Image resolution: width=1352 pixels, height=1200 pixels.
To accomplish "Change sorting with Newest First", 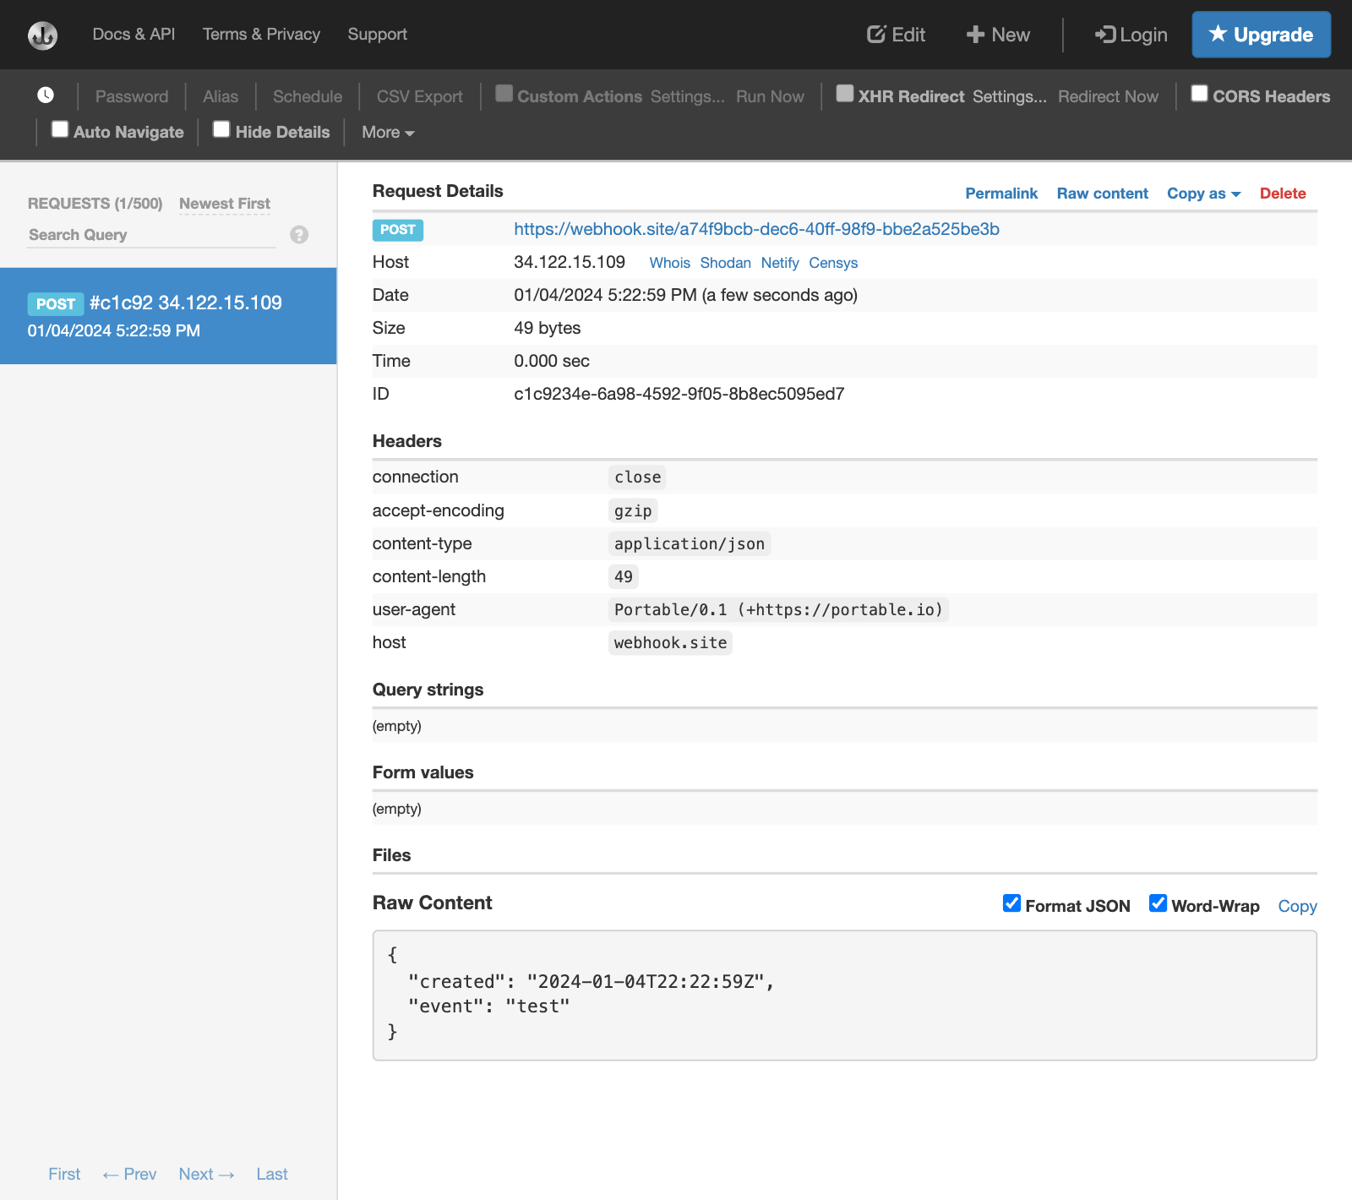I will click(x=224, y=204).
